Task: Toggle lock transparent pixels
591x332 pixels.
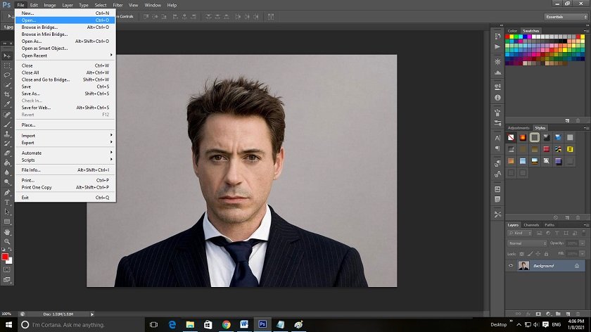Action: coord(521,254)
